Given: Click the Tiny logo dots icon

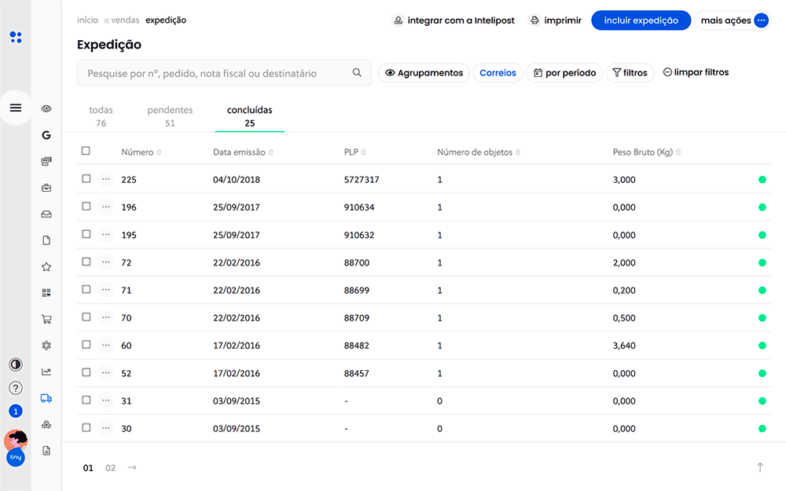Looking at the screenshot, I should point(16,37).
